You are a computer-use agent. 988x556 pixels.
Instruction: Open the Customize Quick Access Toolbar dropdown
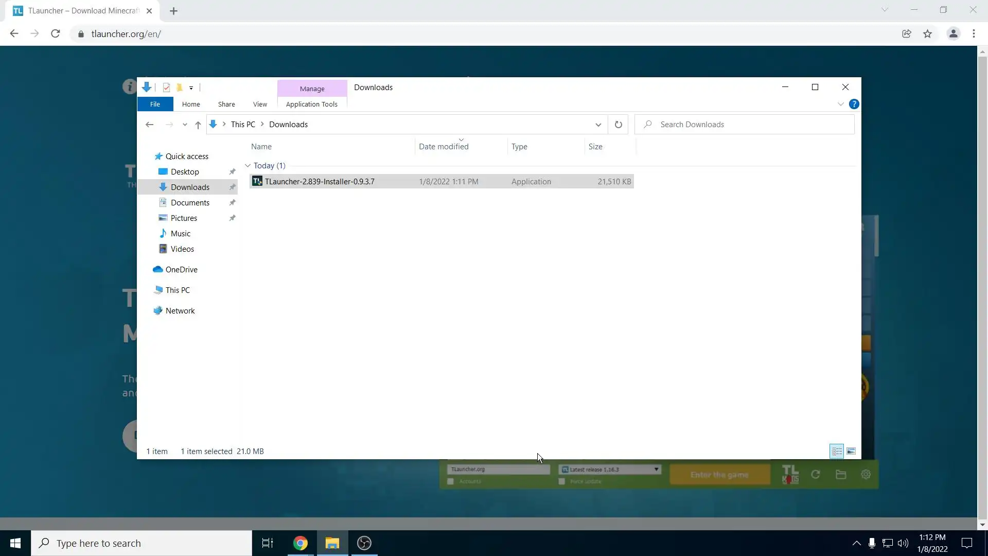[x=191, y=88]
